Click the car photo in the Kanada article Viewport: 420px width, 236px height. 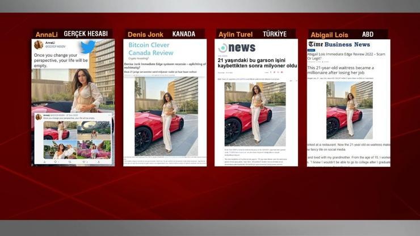pos(166,116)
